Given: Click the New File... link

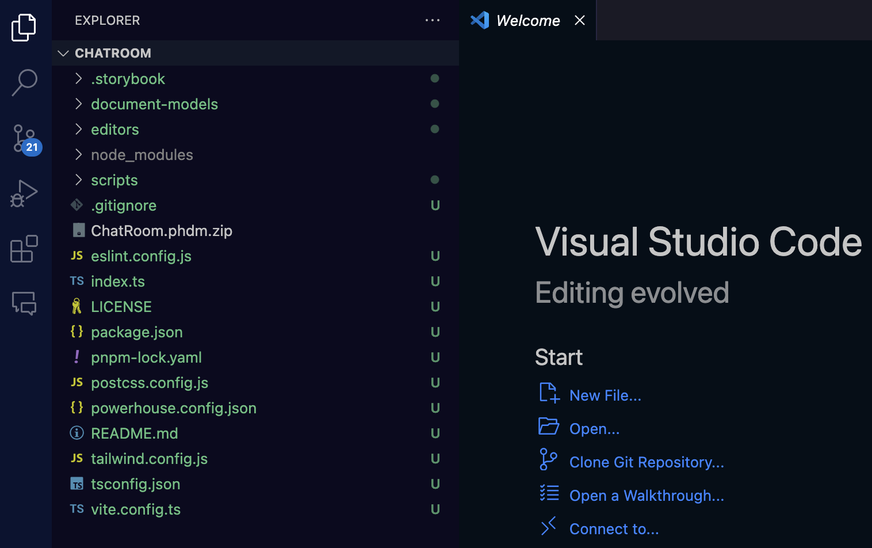Looking at the screenshot, I should tap(605, 395).
